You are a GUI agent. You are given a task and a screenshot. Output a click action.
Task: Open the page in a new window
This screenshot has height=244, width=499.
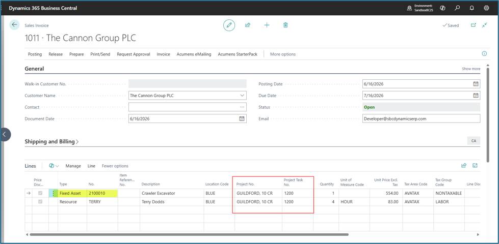(x=473, y=25)
